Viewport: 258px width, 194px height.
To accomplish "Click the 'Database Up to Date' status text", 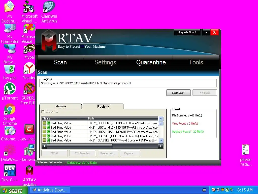I will tap(82, 162).
